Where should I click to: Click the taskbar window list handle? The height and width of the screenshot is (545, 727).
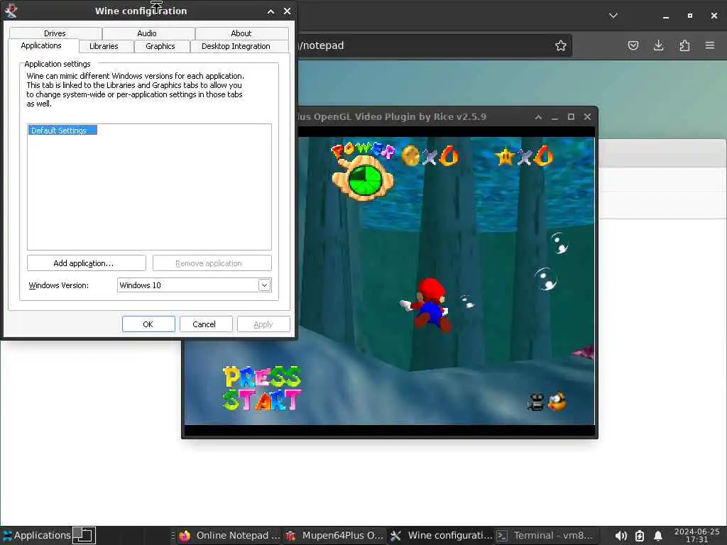[173, 535]
